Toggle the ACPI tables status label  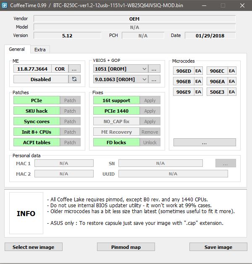[x=37, y=143]
